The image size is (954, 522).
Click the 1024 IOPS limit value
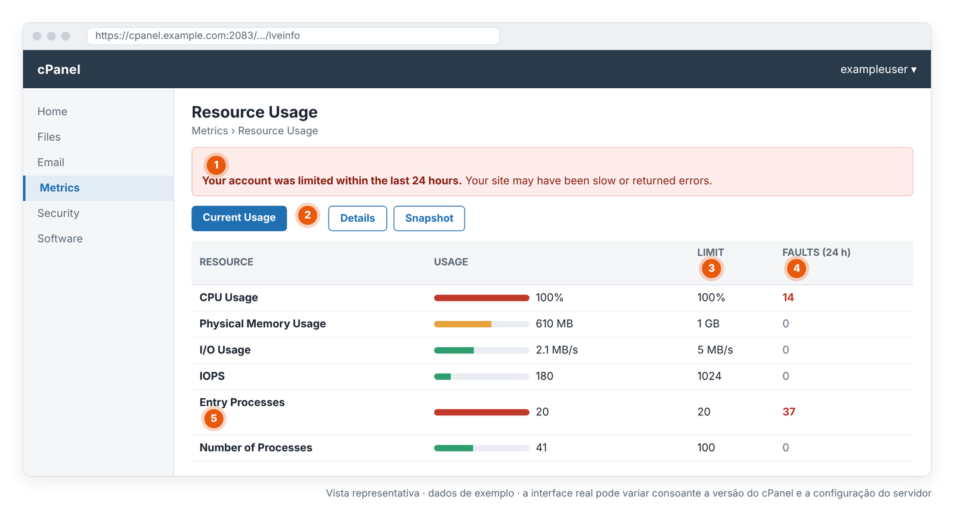point(710,376)
